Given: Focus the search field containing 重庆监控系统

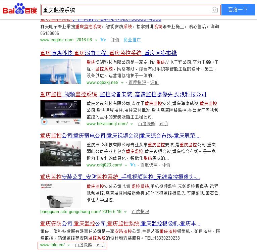Looking at the screenshot, I should coord(126,10).
